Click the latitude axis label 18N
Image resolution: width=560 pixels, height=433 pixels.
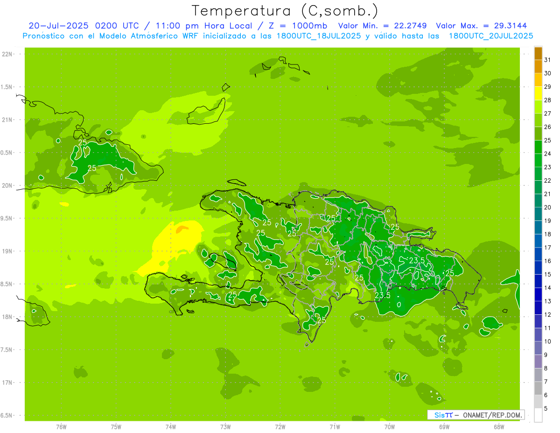[x=7, y=317]
